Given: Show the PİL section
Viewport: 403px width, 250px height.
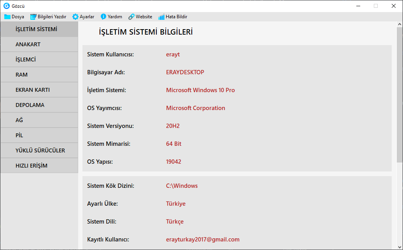Looking at the screenshot, I should click(39, 135).
